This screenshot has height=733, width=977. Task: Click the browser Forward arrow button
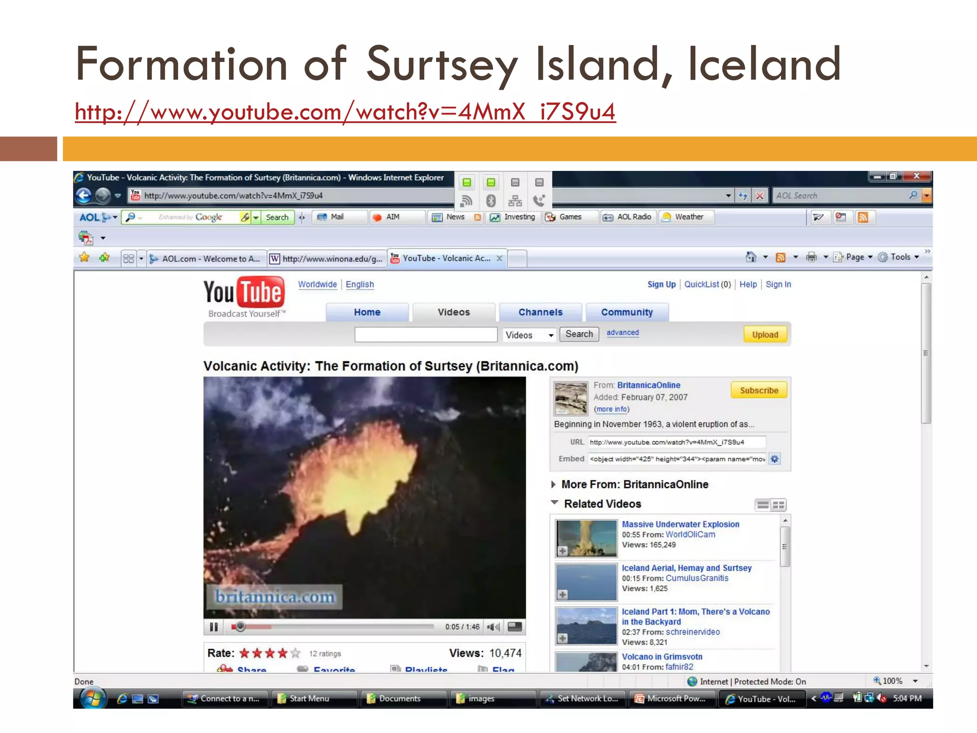pyautogui.click(x=103, y=196)
